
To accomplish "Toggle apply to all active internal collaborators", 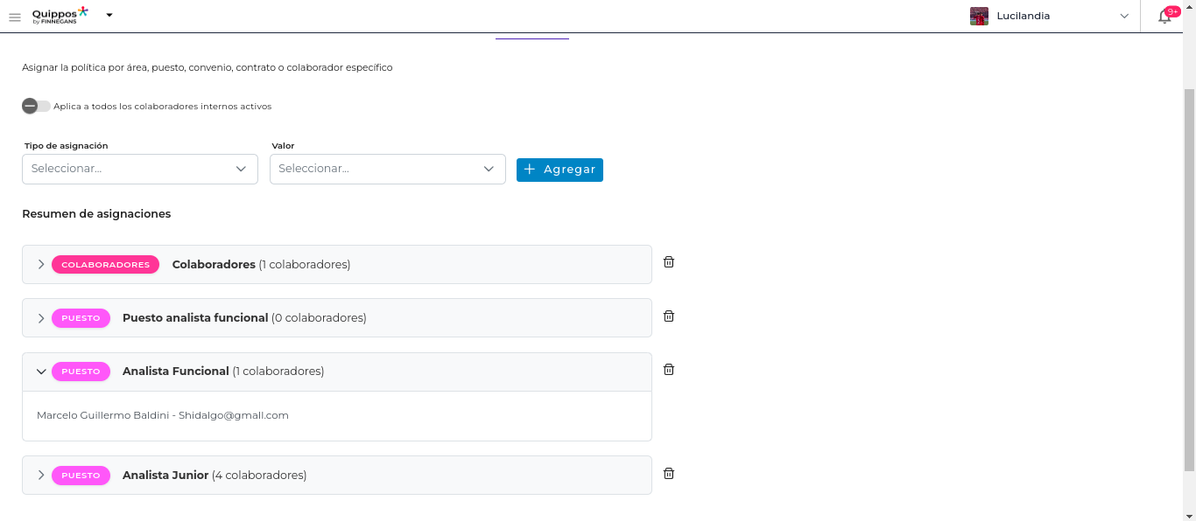I will coord(36,106).
